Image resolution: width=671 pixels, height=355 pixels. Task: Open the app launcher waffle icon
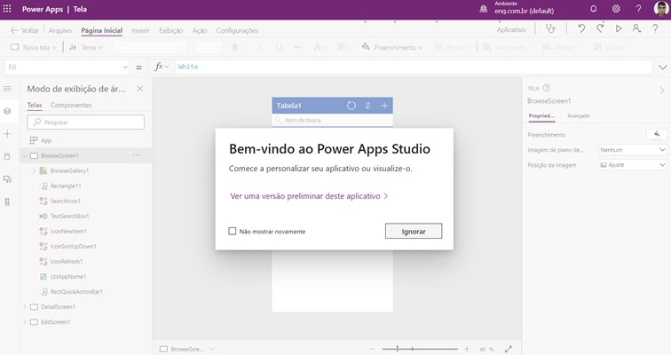tap(7, 9)
